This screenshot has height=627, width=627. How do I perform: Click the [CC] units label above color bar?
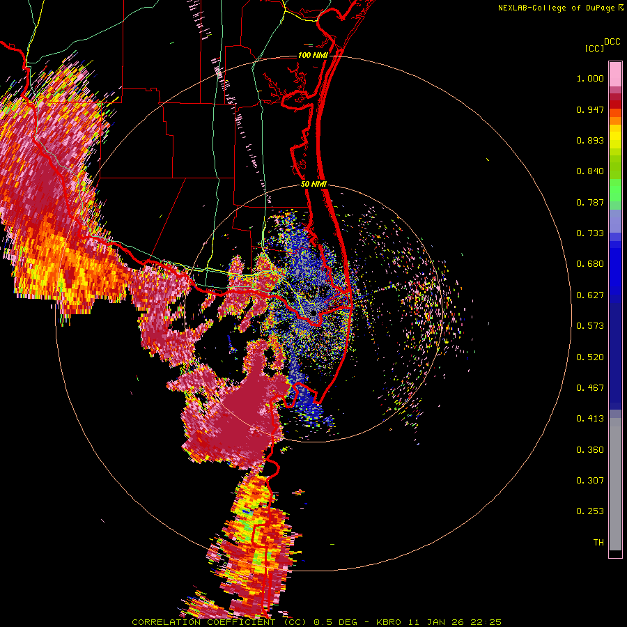point(594,48)
